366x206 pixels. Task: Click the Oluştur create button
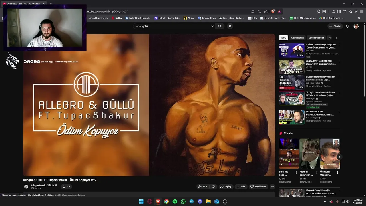[x=335, y=26]
